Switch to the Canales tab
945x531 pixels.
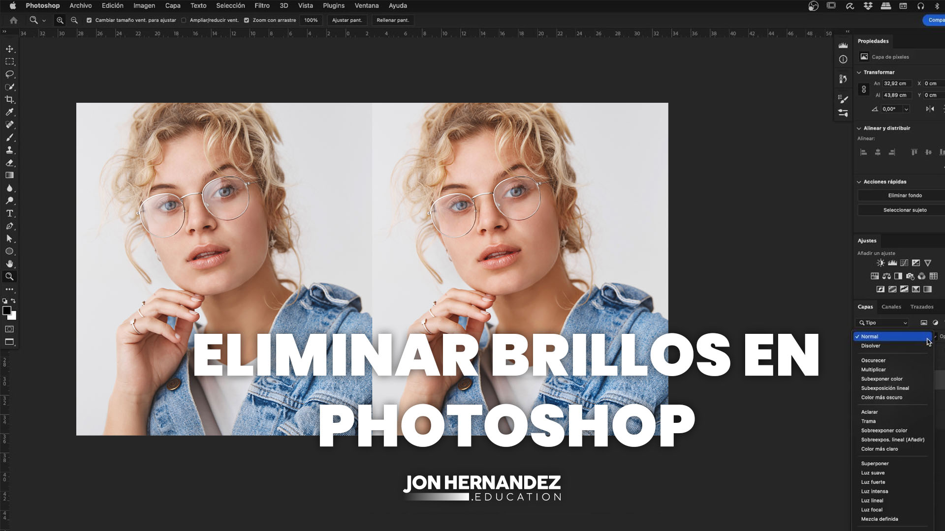(891, 307)
